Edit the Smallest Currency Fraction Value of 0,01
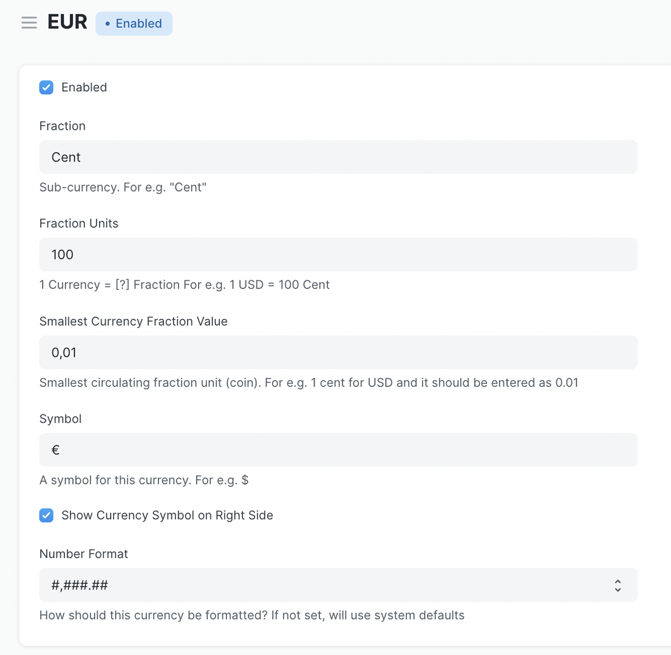671x655 pixels. point(338,352)
